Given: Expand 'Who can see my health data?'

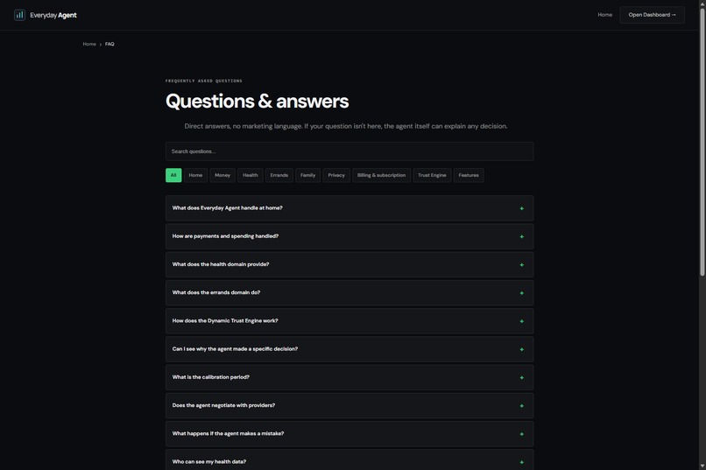Looking at the screenshot, I should pos(349,460).
